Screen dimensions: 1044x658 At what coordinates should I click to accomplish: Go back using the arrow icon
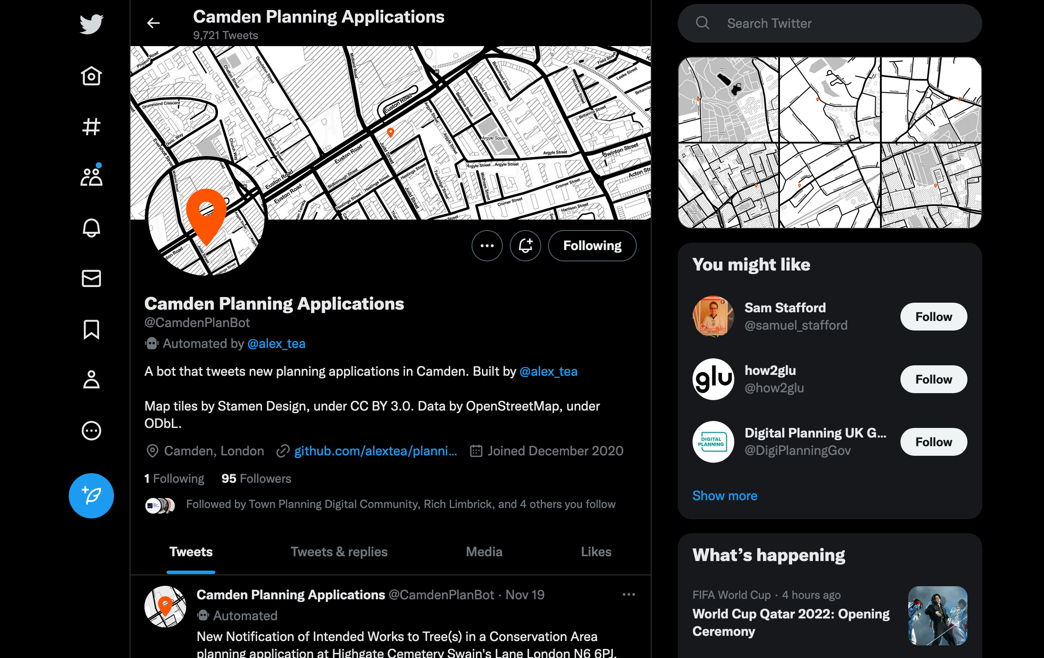153,23
